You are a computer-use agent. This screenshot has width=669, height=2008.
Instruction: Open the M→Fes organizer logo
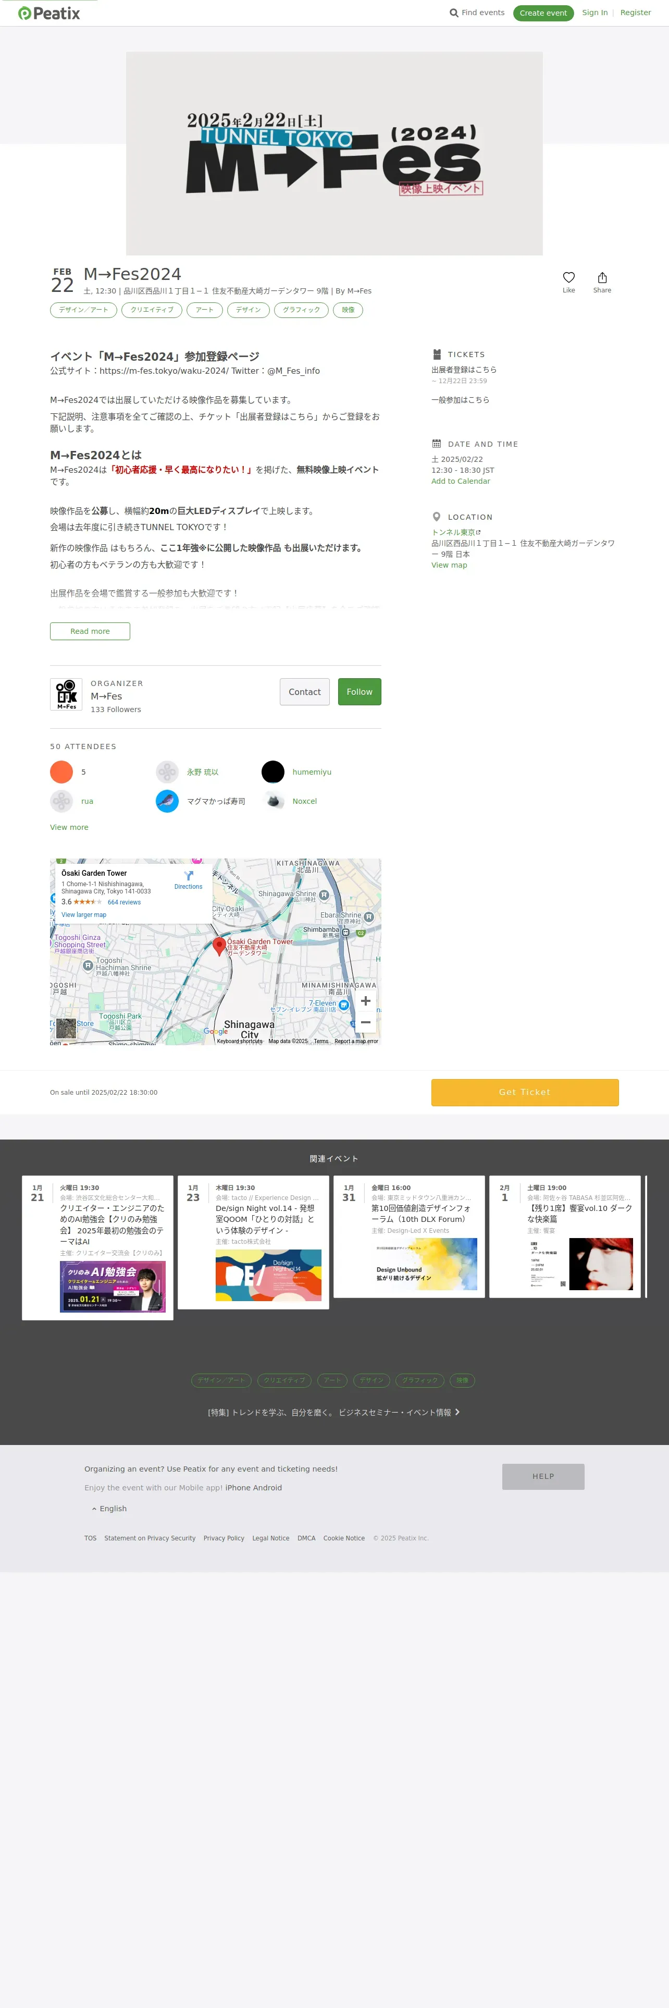[66, 694]
